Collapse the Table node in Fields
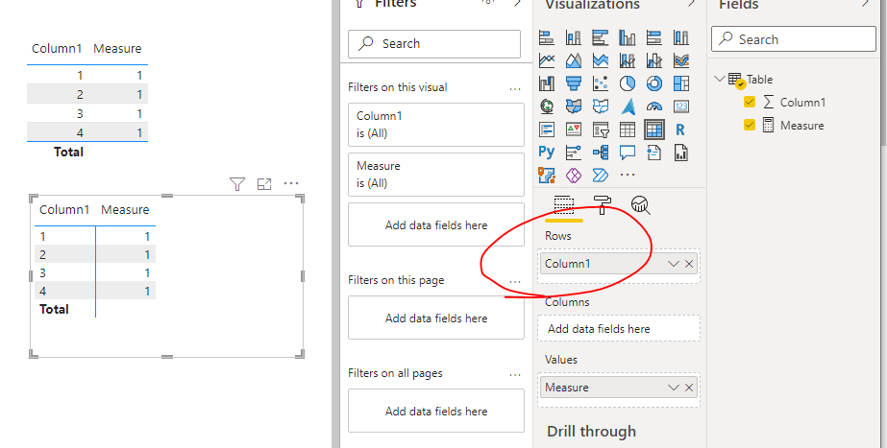This screenshot has width=887, height=448. click(720, 79)
